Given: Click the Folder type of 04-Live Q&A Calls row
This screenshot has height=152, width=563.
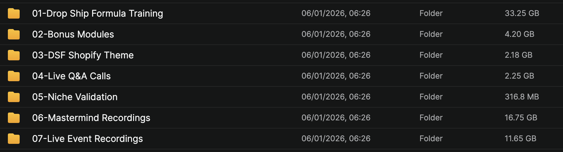Looking at the screenshot, I should [x=431, y=76].
